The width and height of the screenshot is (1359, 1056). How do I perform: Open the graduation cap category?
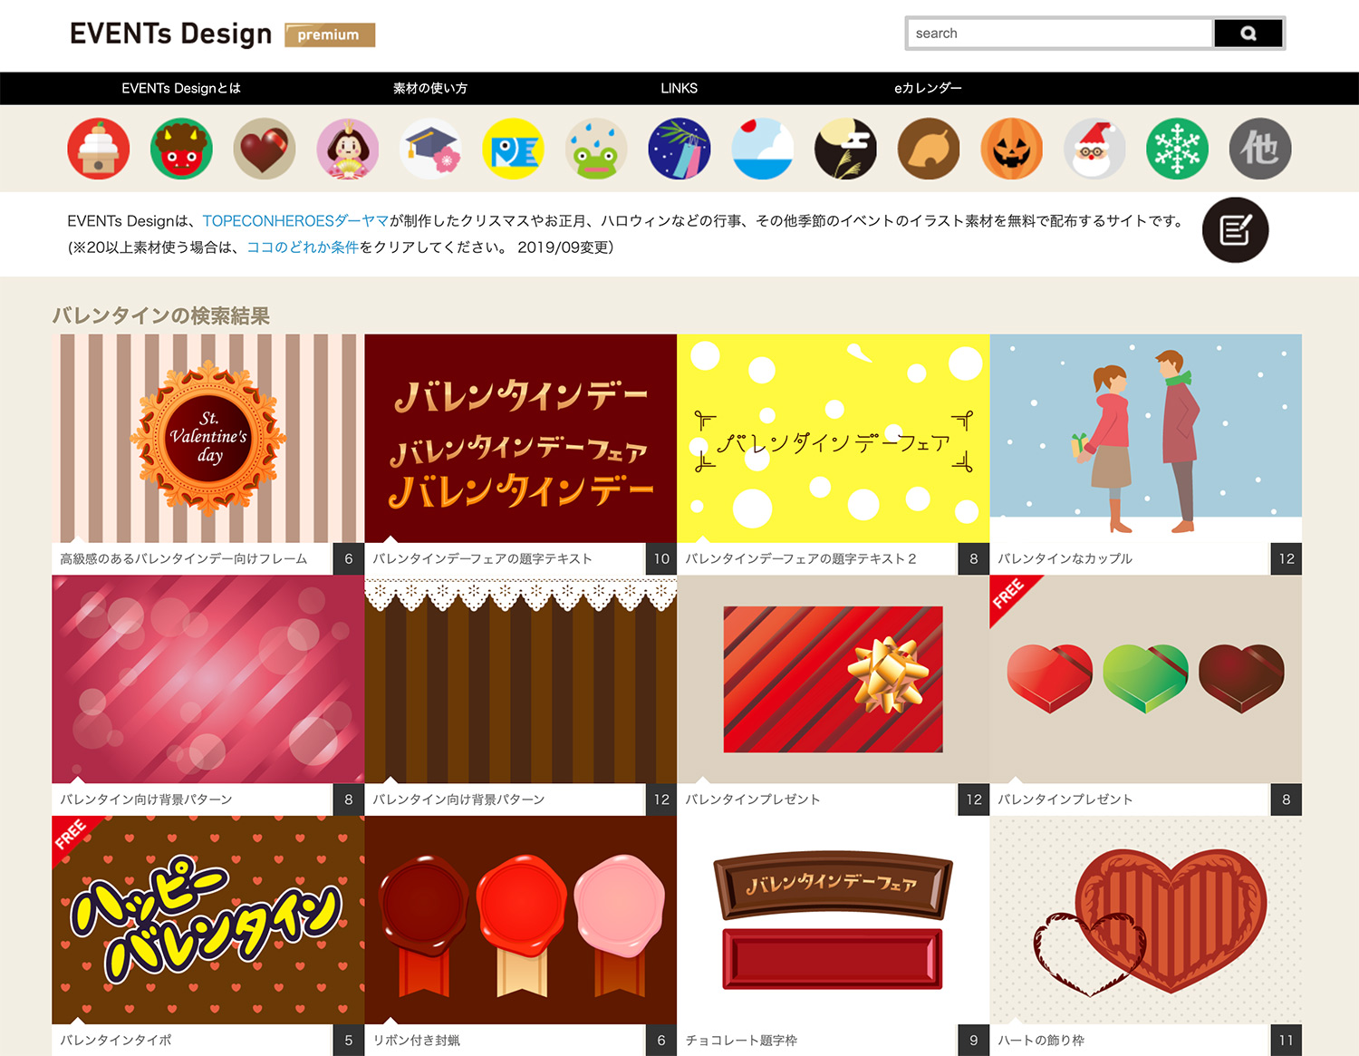(x=429, y=149)
